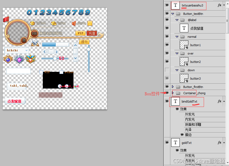Viewport: 229px width, 166px height.
Task: Click the over group folder icon
Action: [182, 53]
